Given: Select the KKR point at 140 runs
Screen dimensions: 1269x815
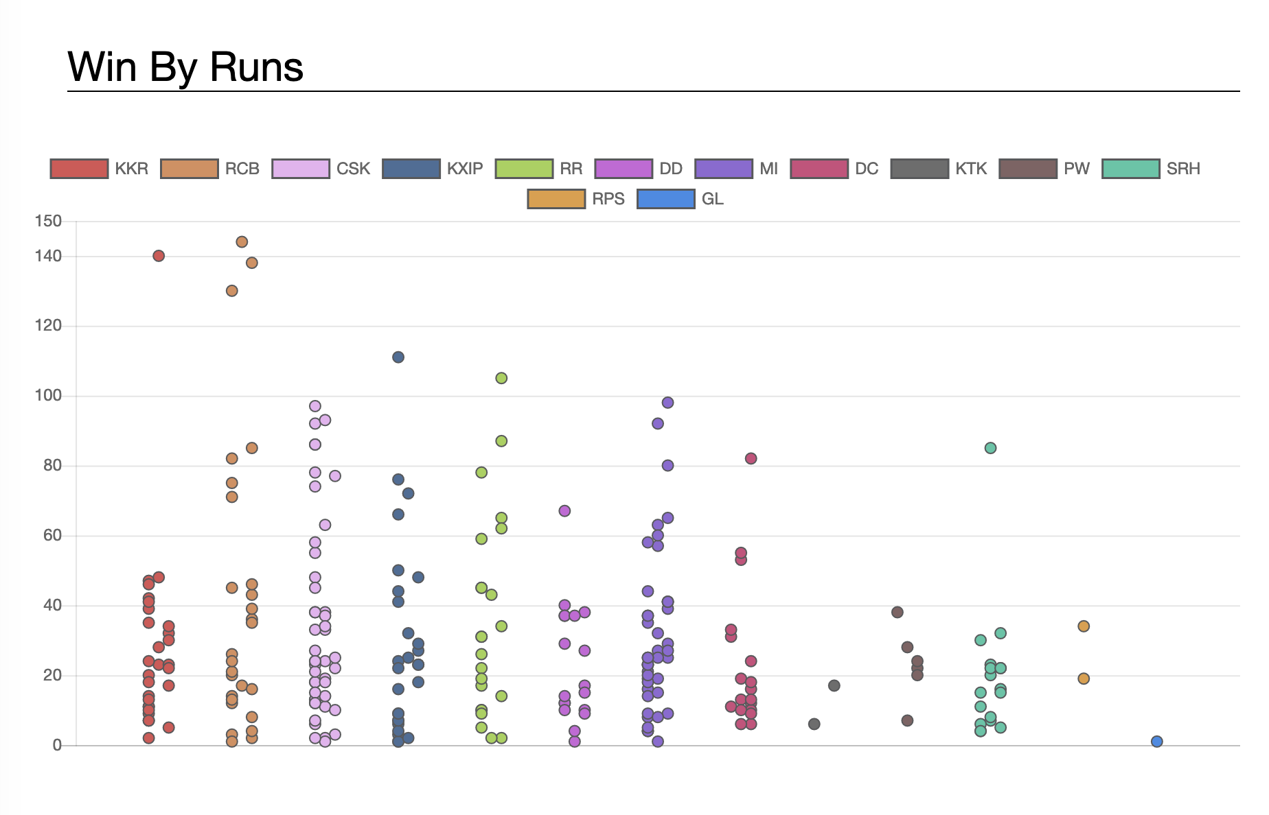Looking at the screenshot, I should pos(159,256).
